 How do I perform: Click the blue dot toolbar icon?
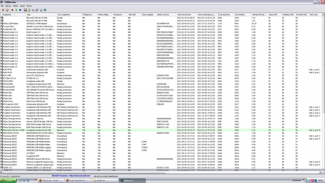click(x=20, y=10)
